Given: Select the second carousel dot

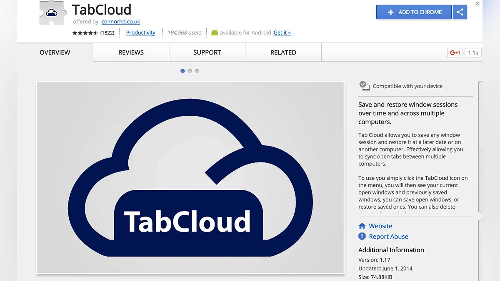Looking at the screenshot, I should point(190,71).
